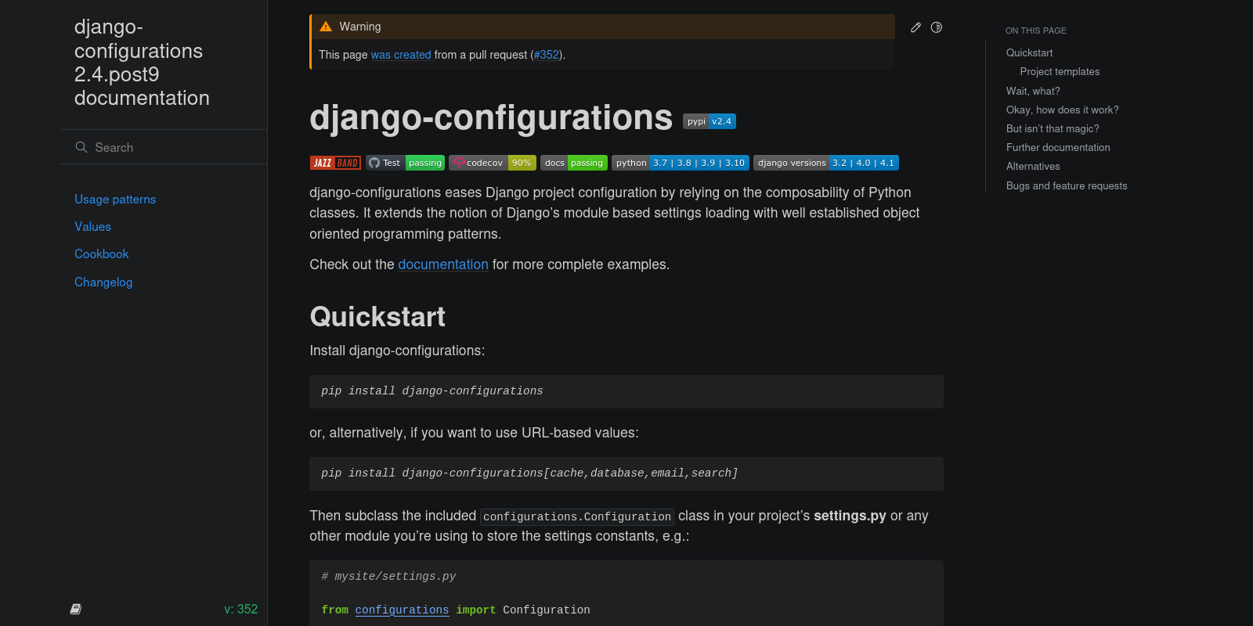The width and height of the screenshot is (1253, 626).
Task: Jump to 'But isn't that magic?' section
Action: pyautogui.click(x=1053, y=129)
